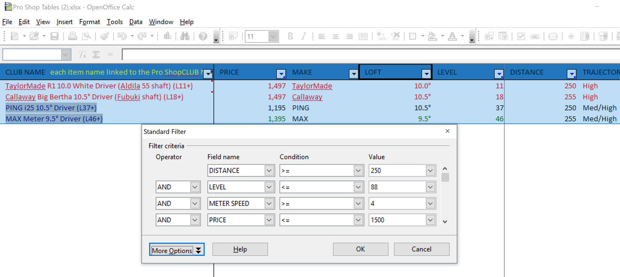Click the Open file toolbar icon
620x277 pixels.
tap(34, 36)
